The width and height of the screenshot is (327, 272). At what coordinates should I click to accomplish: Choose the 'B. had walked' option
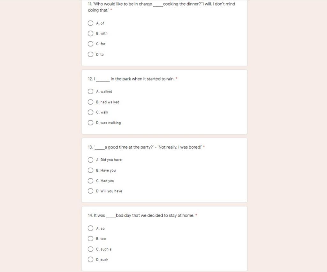tap(91, 102)
